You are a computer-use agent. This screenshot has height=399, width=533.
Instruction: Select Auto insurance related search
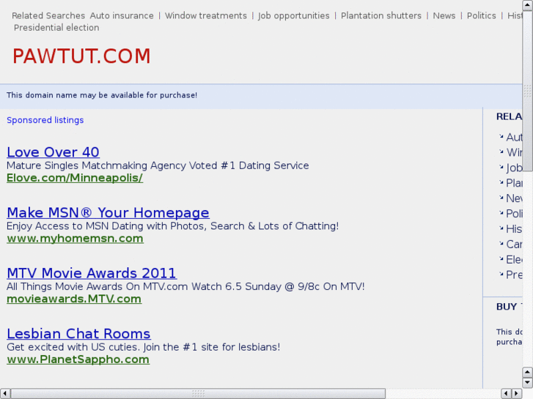click(x=122, y=15)
